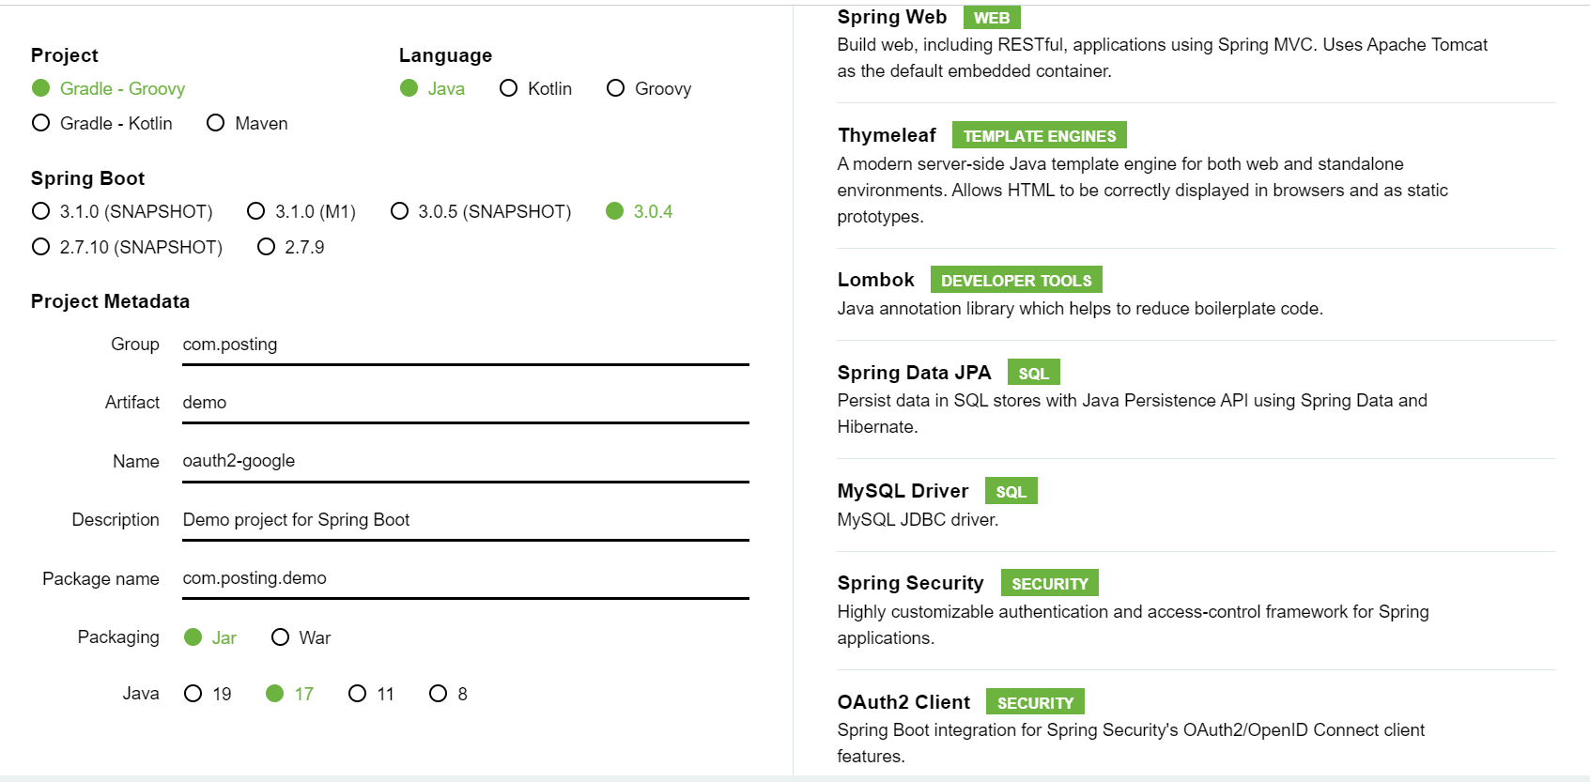Edit the Package name field

[466, 578]
